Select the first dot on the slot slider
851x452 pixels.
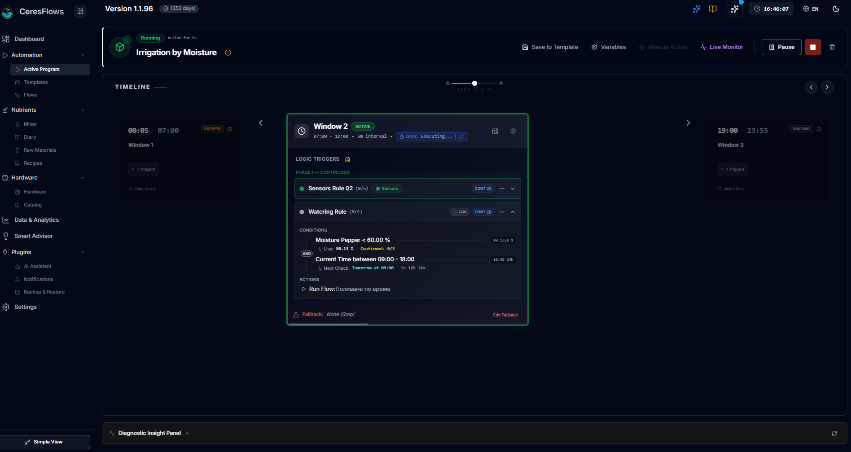(447, 83)
